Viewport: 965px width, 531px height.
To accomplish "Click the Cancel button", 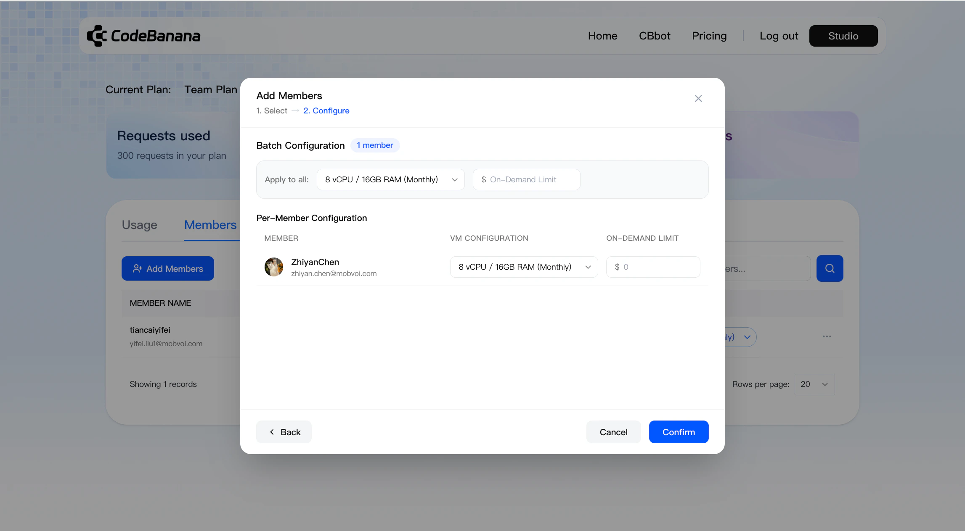I will pyautogui.click(x=613, y=432).
